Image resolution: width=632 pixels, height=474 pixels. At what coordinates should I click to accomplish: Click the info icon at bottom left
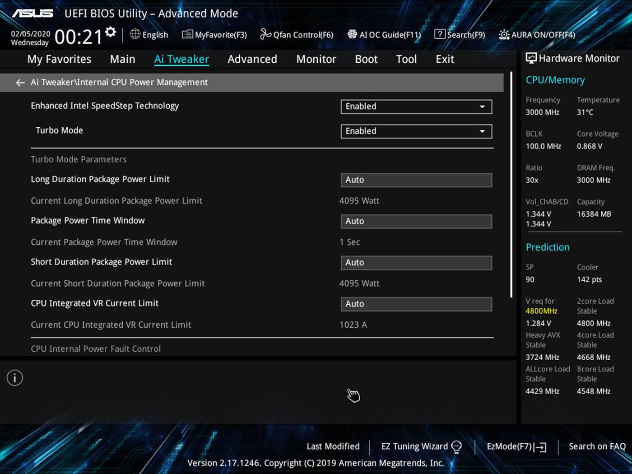coord(14,378)
